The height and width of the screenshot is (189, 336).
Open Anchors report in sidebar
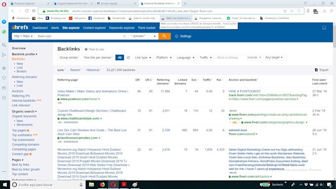17,91
